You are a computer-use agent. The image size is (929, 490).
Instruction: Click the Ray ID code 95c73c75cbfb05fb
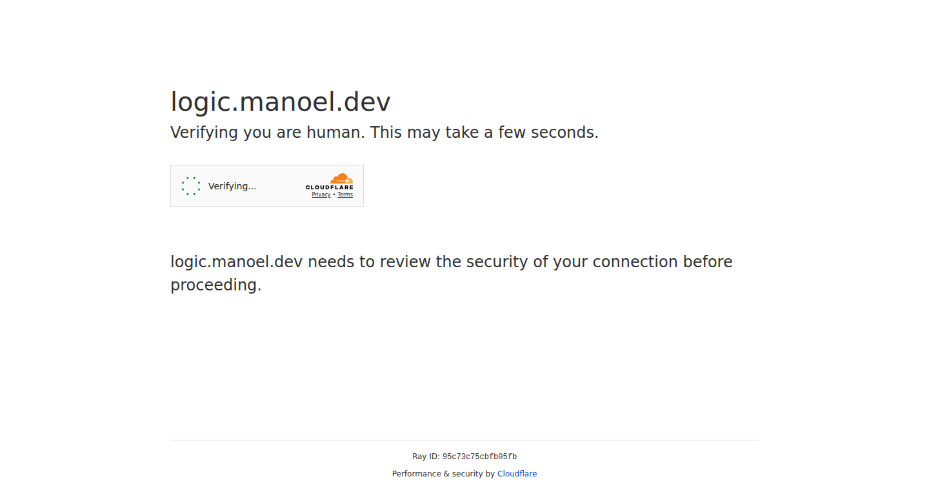pyautogui.click(x=479, y=457)
